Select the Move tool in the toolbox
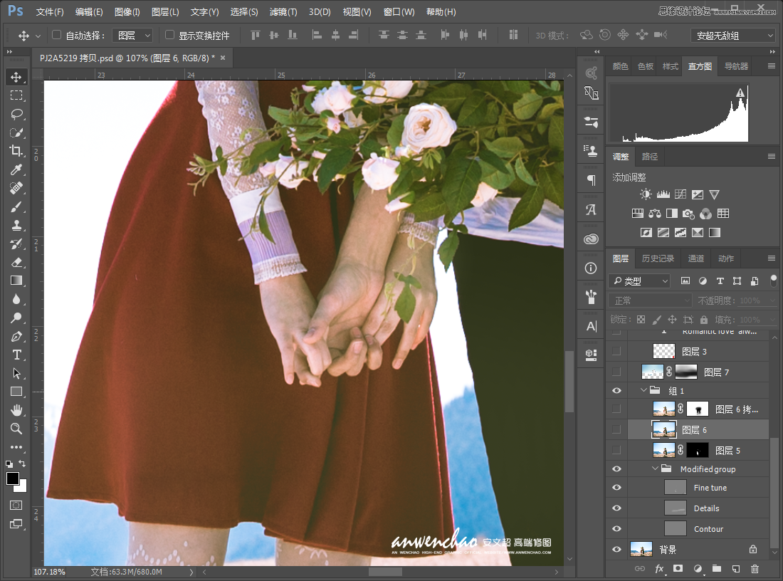This screenshot has width=783, height=581. click(16, 77)
